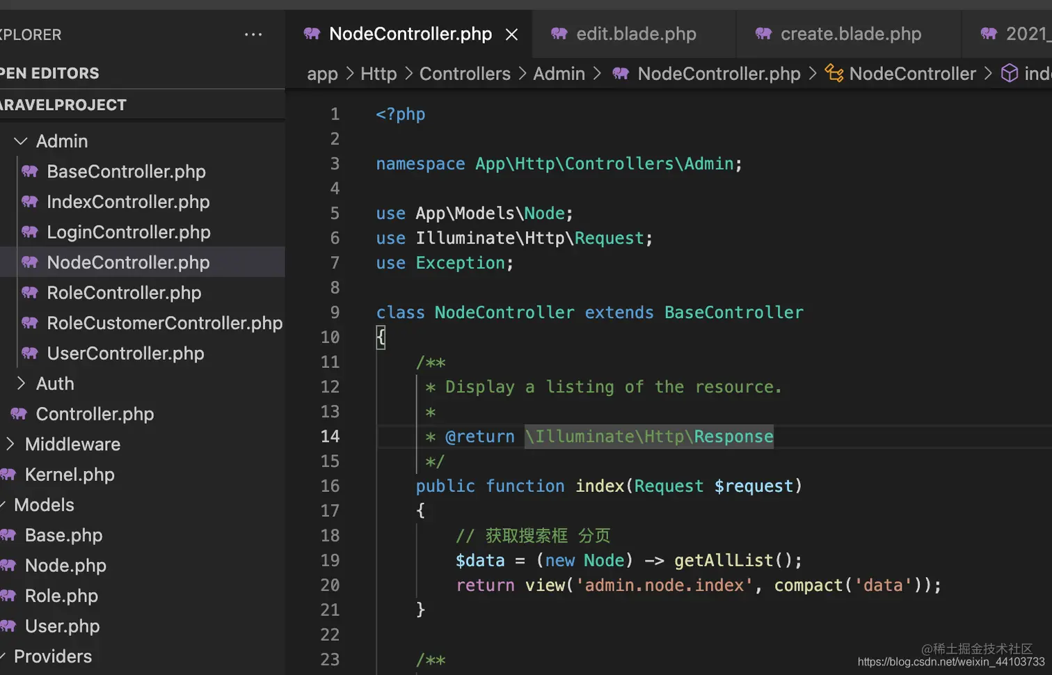Select NodeController.php in the file tree
The width and height of the screenshot is (1052, 675).
142,262
